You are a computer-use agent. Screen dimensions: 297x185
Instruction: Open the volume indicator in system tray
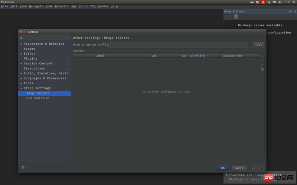pyautogui.click(x=280, y=2)
